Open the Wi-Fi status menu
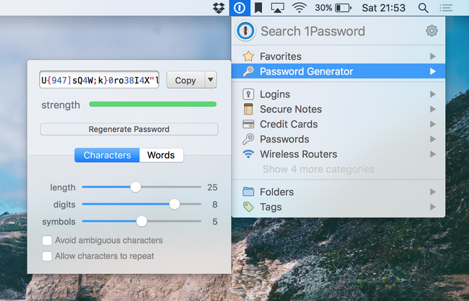The width and height of the screenshot is (469, 301). coord(299,8)
